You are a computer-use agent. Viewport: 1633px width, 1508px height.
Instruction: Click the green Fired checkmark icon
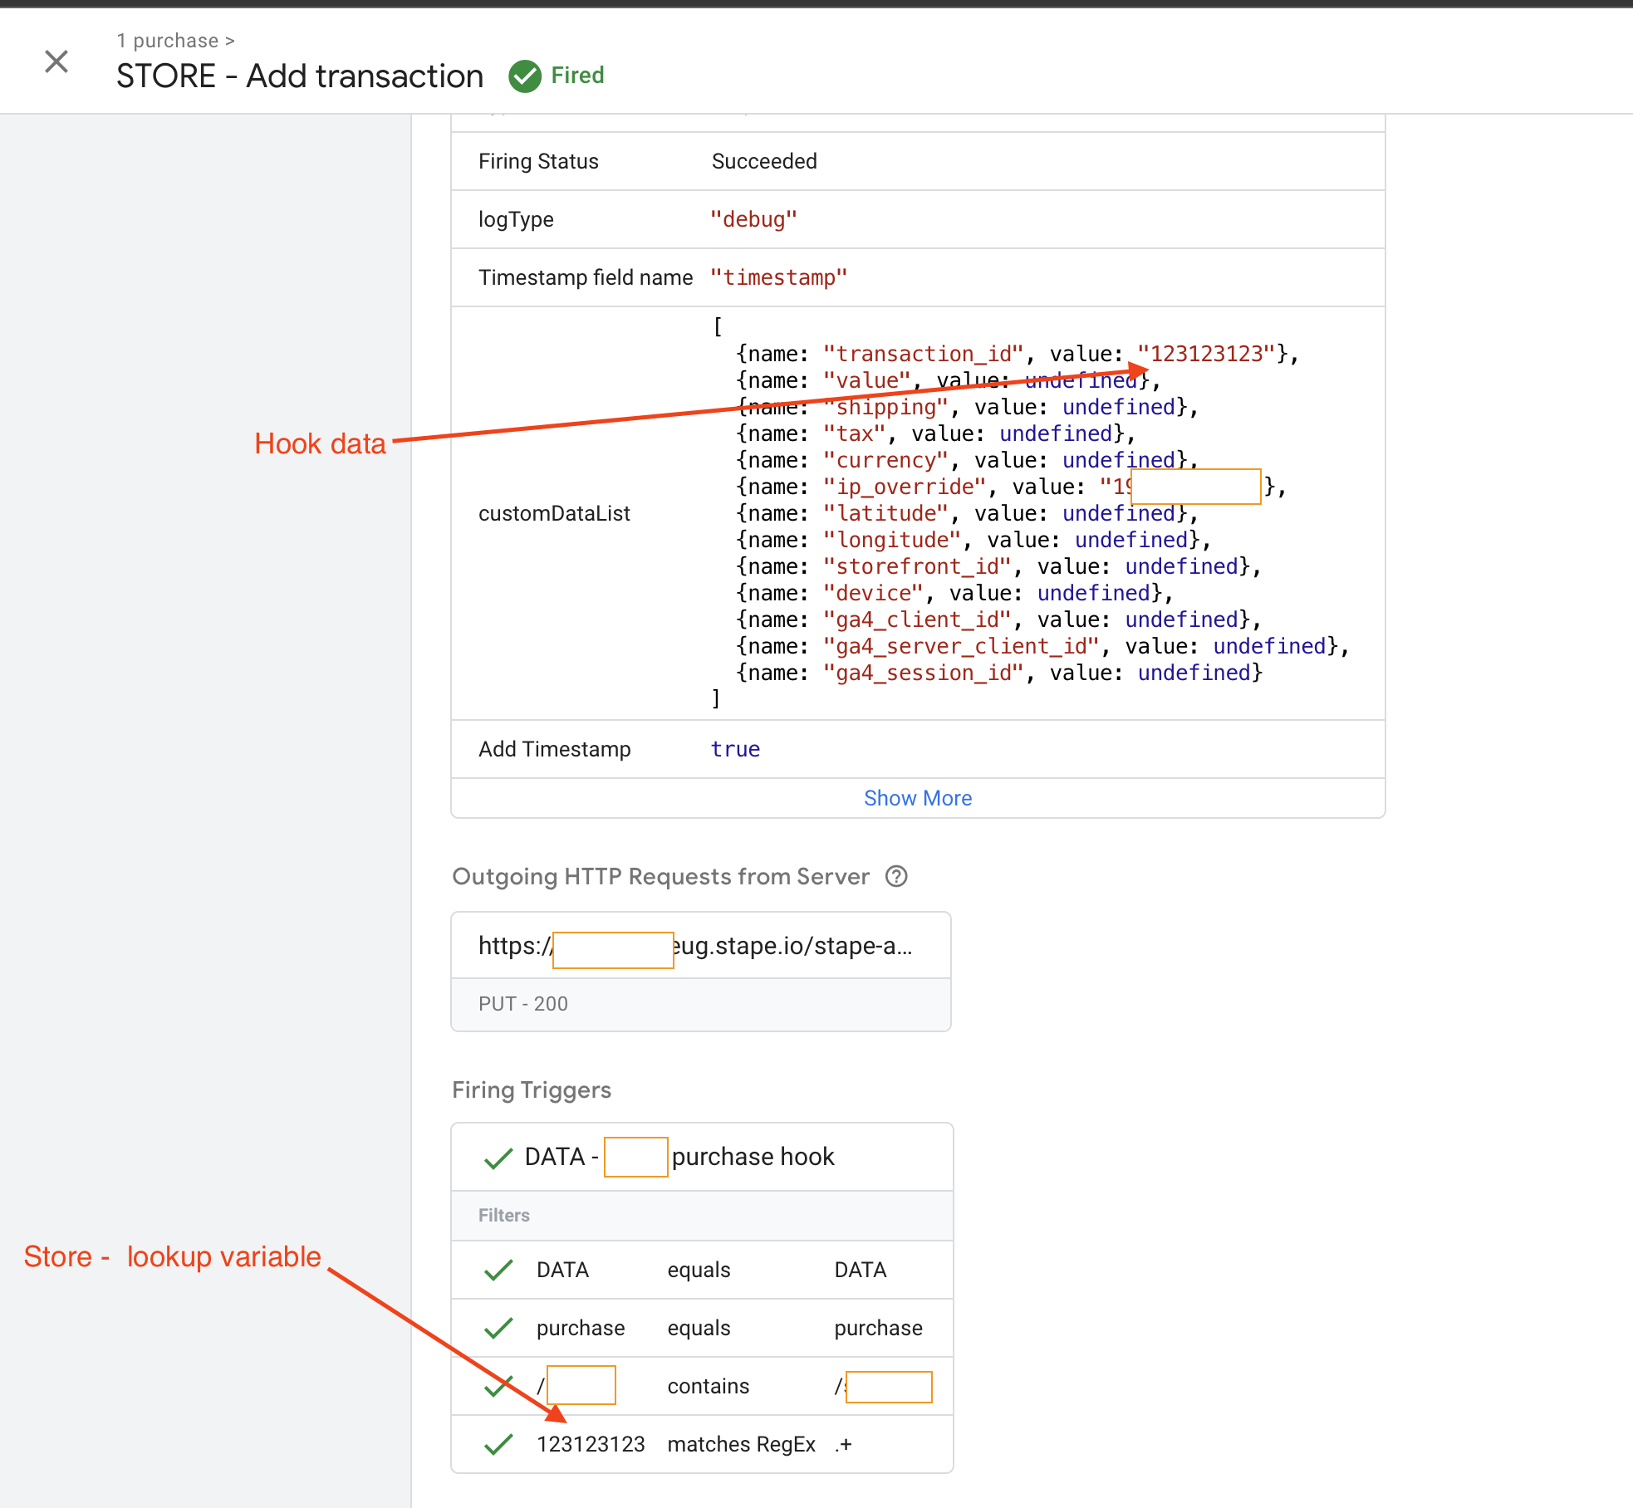click(525, 76)
